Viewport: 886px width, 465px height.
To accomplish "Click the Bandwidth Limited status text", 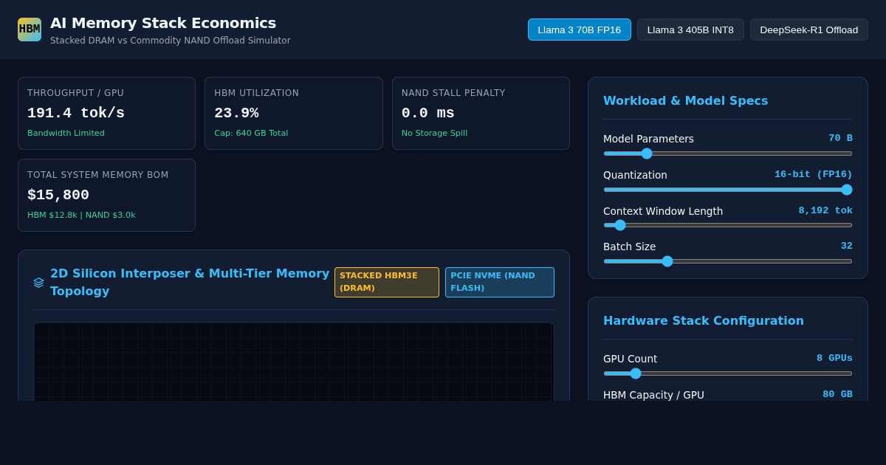I will click(66, 134).
